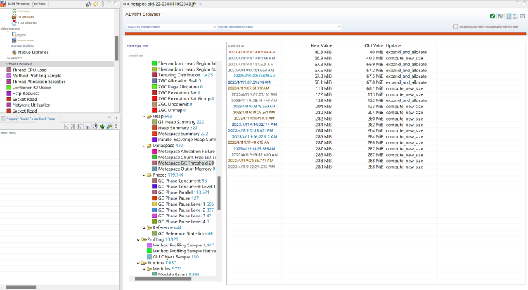528x290 pixels.
Task: Click the Thread CPU Load icon
Action: 9,70
